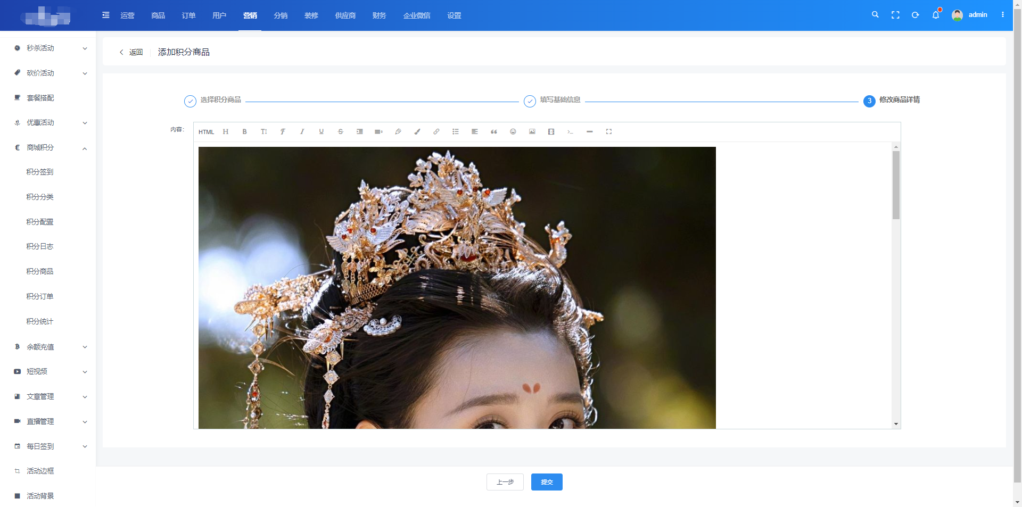Open the text color pen tool
Viewport: 1022px width, 507px height.
pos(398,132)
